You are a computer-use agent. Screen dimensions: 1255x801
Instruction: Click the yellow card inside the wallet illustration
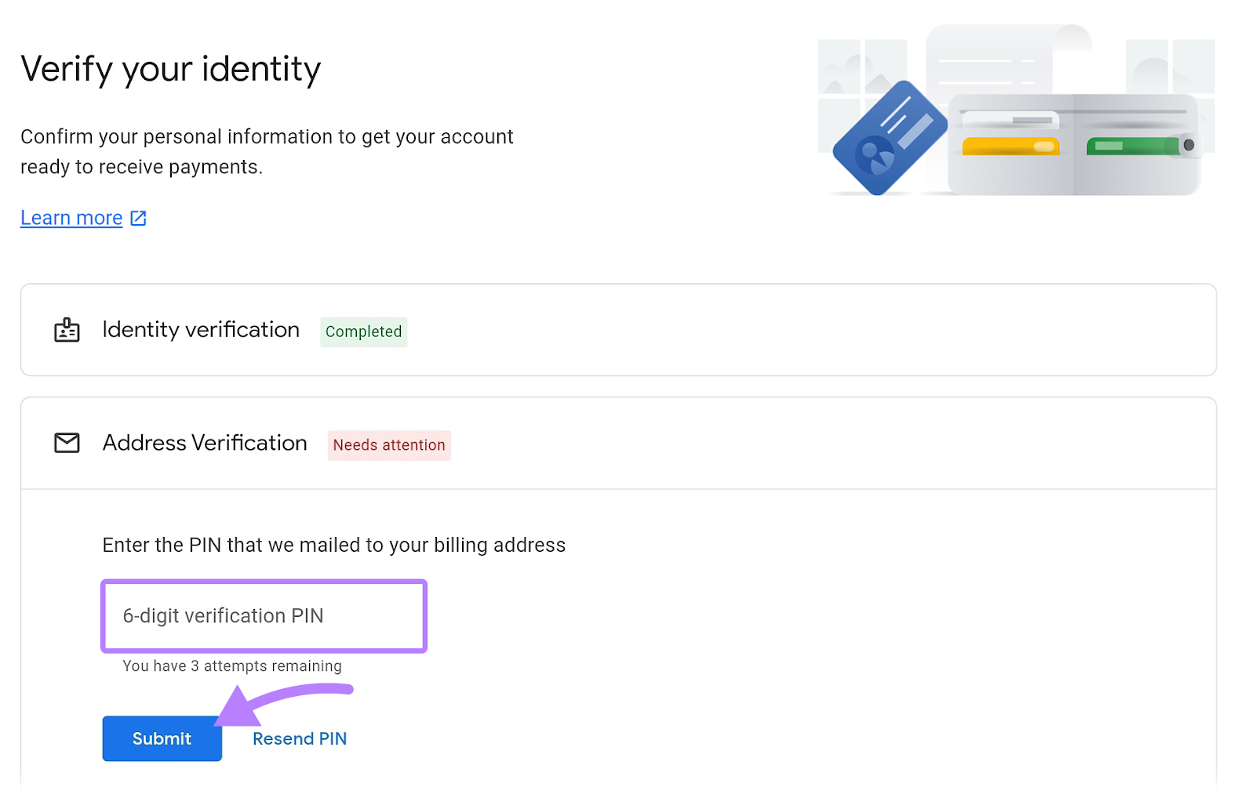(x=1010, y=147)
